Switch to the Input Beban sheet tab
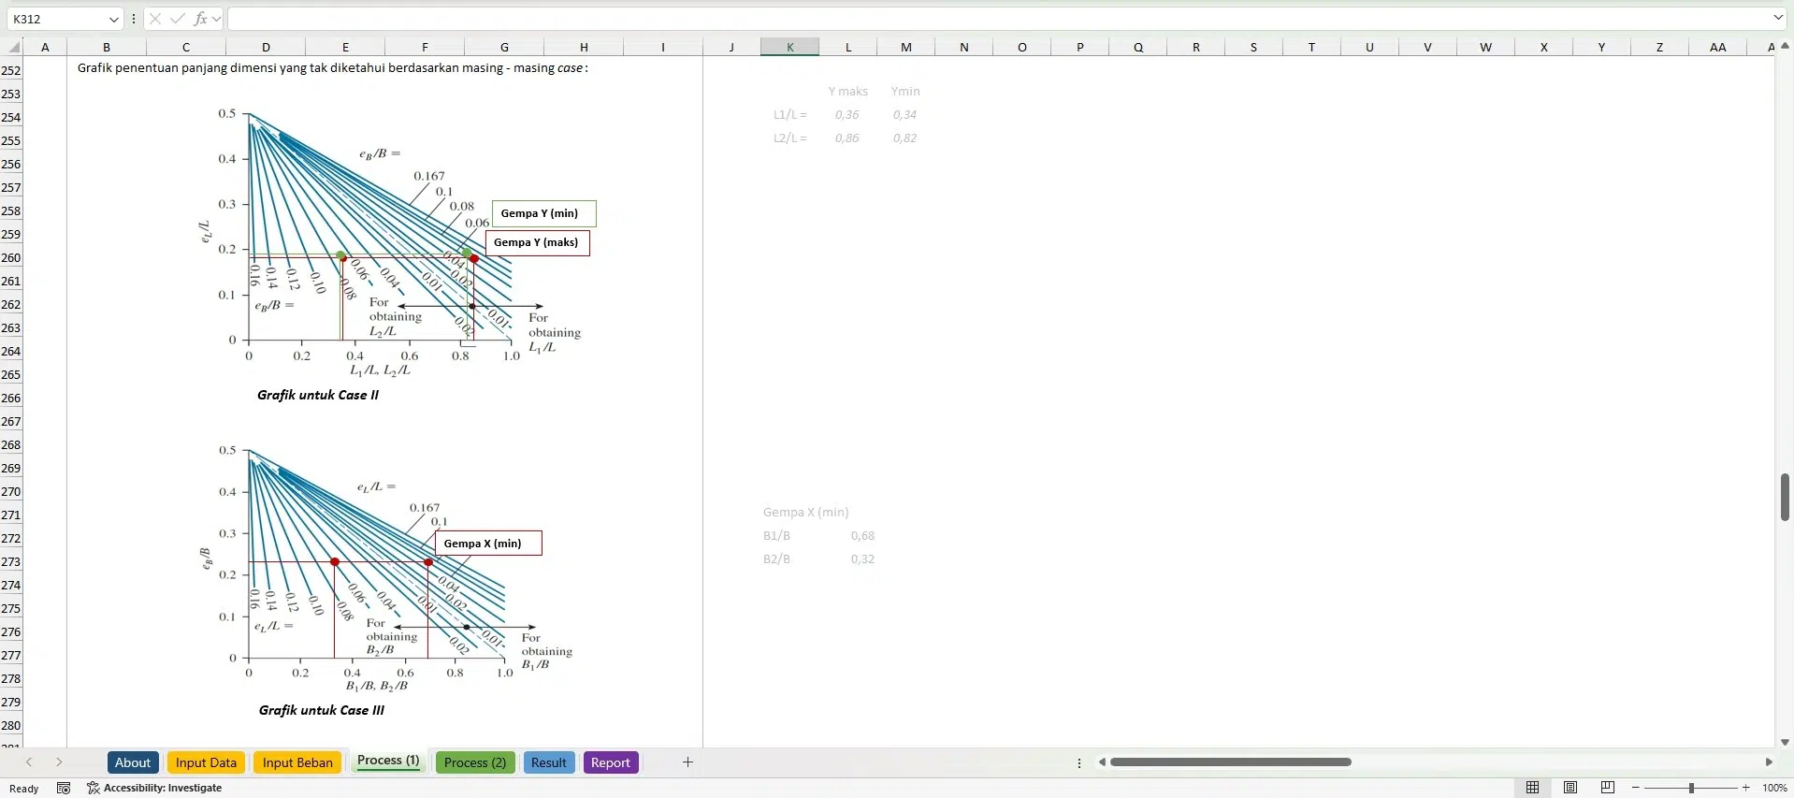The image size is (1794, 798). coord(297,762)
